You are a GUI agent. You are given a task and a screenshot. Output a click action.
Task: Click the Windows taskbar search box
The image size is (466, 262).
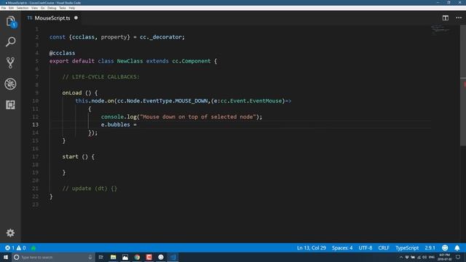(x=53, y=257)
